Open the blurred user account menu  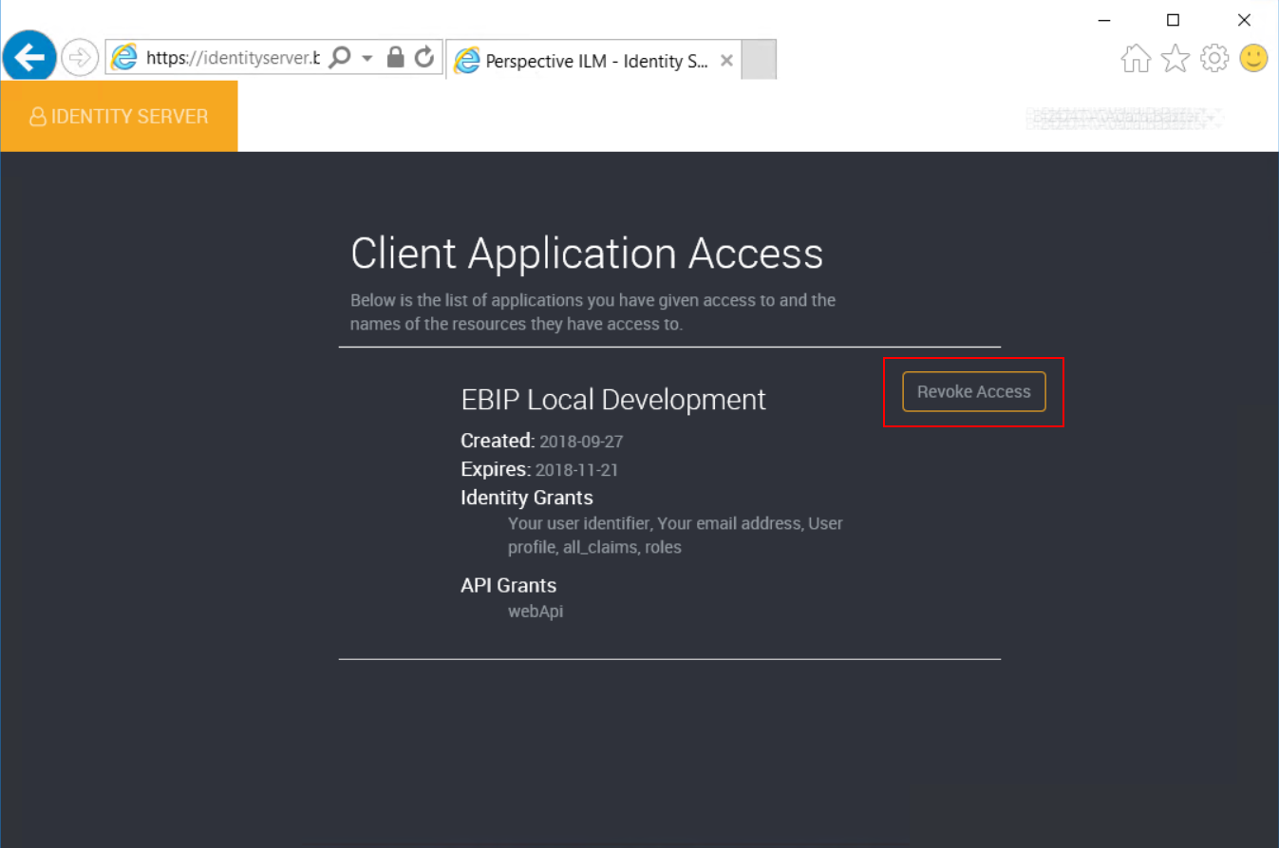point(1123,118)
